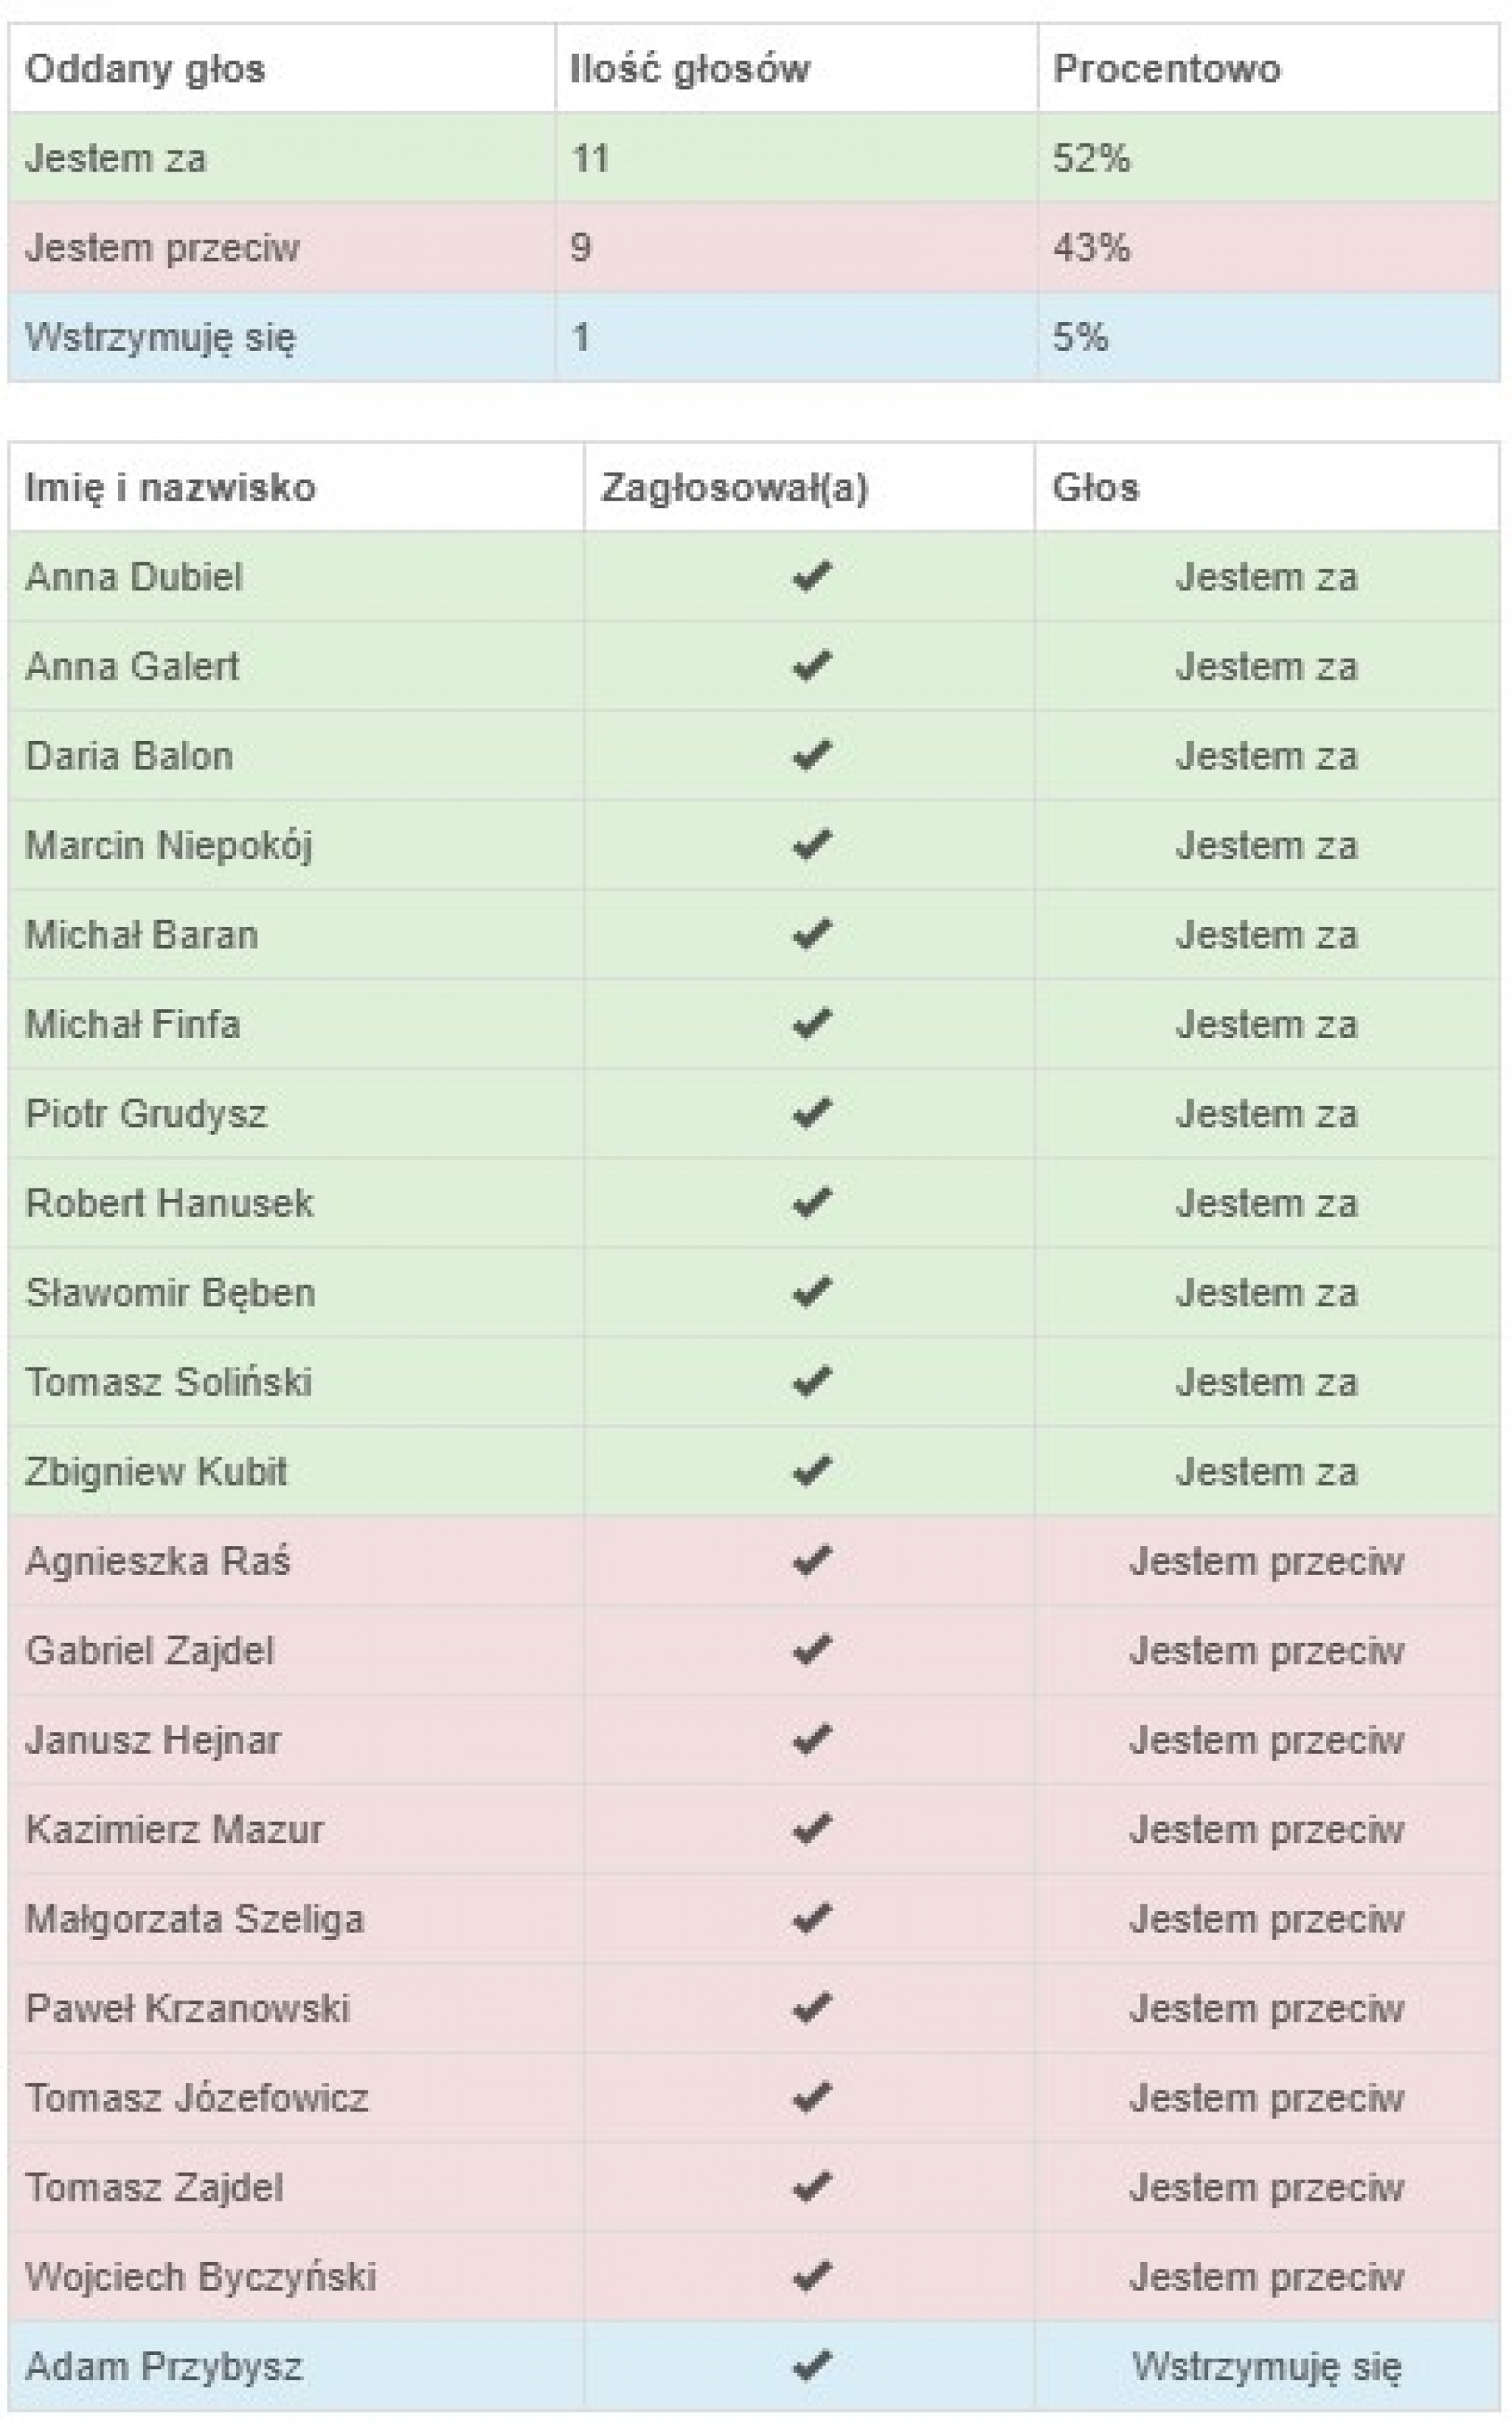Click the Ilość głosów column header
The image size is (1512, 2423).
pos(690,69)
